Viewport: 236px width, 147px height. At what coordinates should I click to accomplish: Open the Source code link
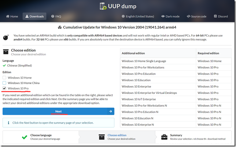click(x=196, y=16)
